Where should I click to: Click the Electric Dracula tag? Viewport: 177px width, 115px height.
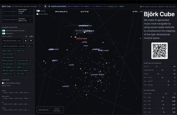8,54
